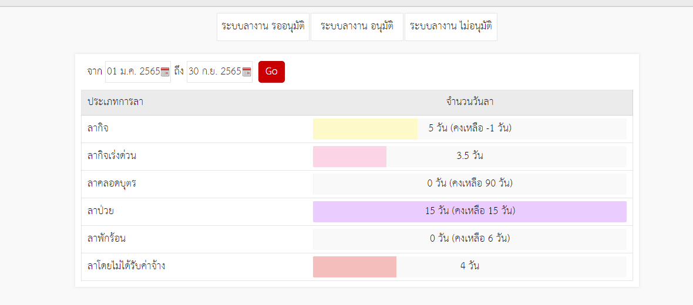Switch to ระบบลางาน ไม่อนุมัติ tab
Image resolution: width=693 pixels, height=305 pixels.
[451, 27]
